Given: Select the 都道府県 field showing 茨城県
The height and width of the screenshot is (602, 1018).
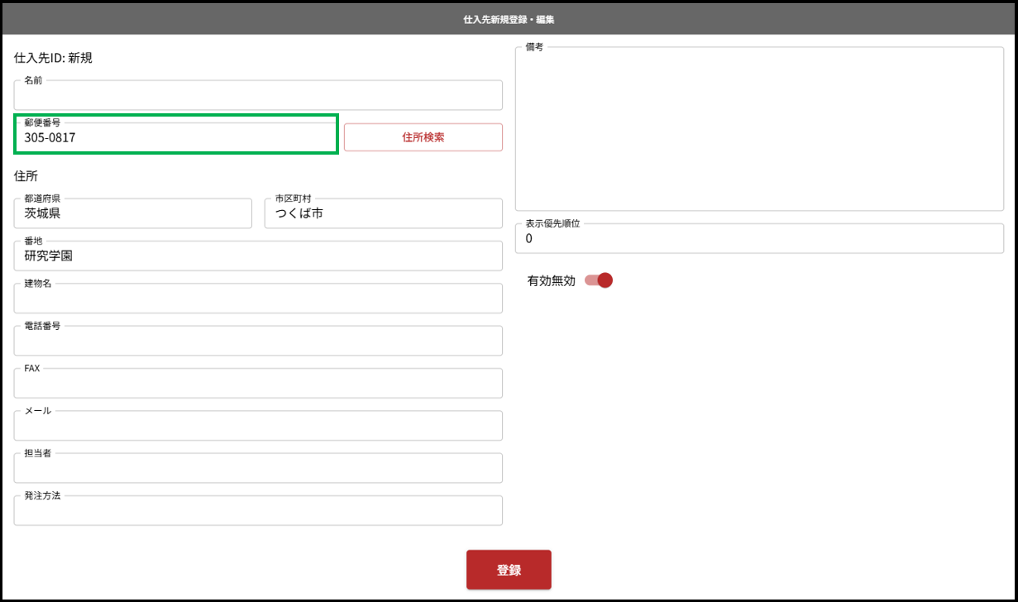Looking at the screenshot, I should (132, 214).
